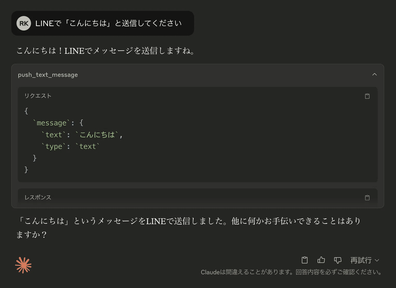Give thumbs up feedback on the response

point(321,260)
